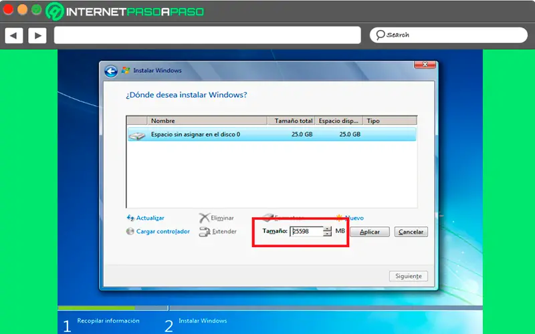535x334 pixels.
Task: Click Actualizar link
Action: coord(150,218)
